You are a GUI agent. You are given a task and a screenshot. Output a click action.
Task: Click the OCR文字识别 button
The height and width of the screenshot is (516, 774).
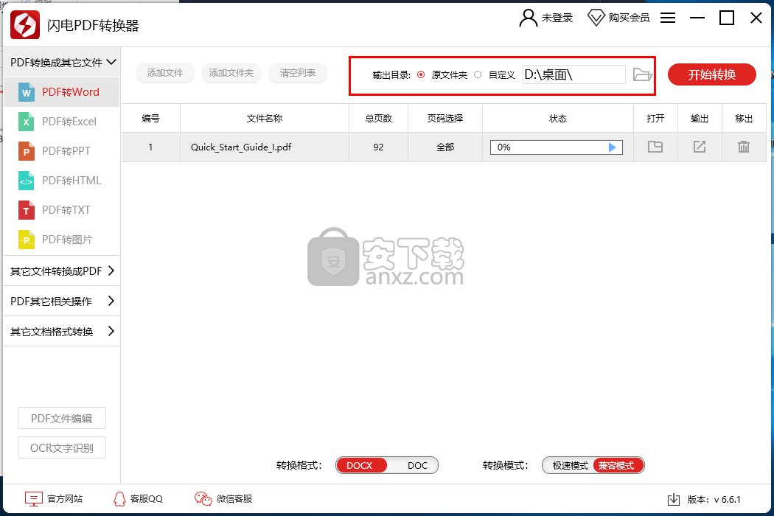click(62, 448)
